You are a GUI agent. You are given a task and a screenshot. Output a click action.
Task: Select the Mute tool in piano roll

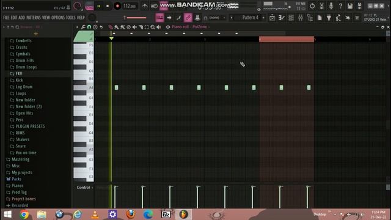click(134, 27)
